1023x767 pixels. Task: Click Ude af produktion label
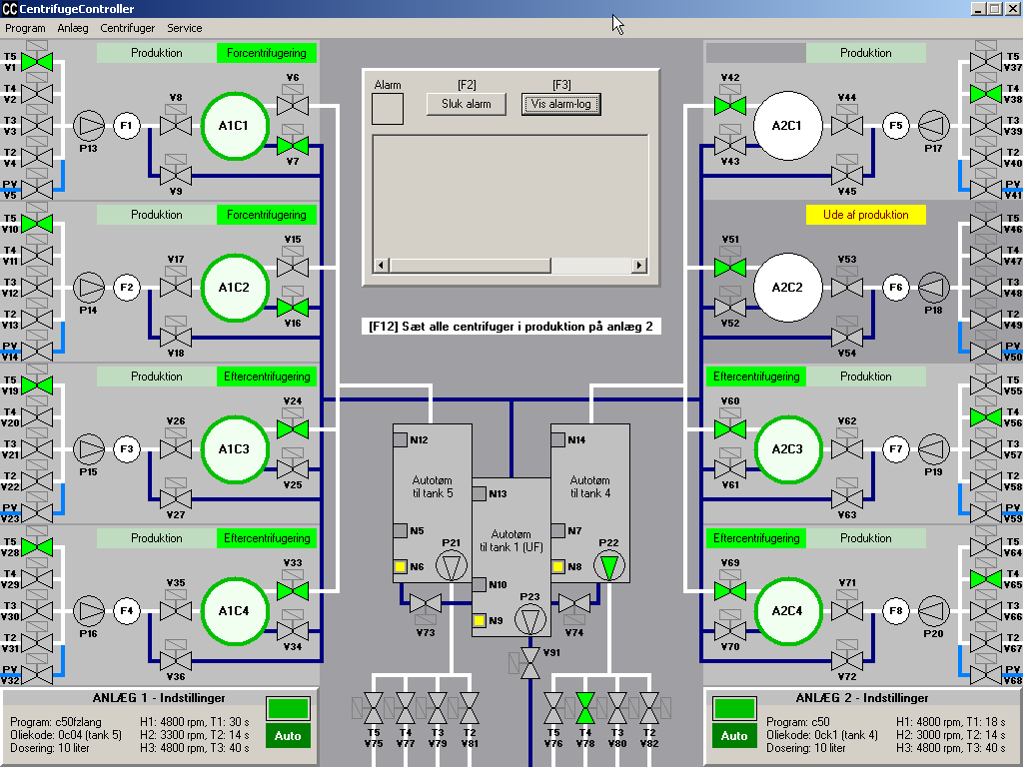(x=866, y=215)
